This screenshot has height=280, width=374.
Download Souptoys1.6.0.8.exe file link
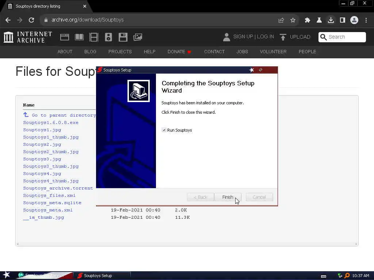click(50, 122)
